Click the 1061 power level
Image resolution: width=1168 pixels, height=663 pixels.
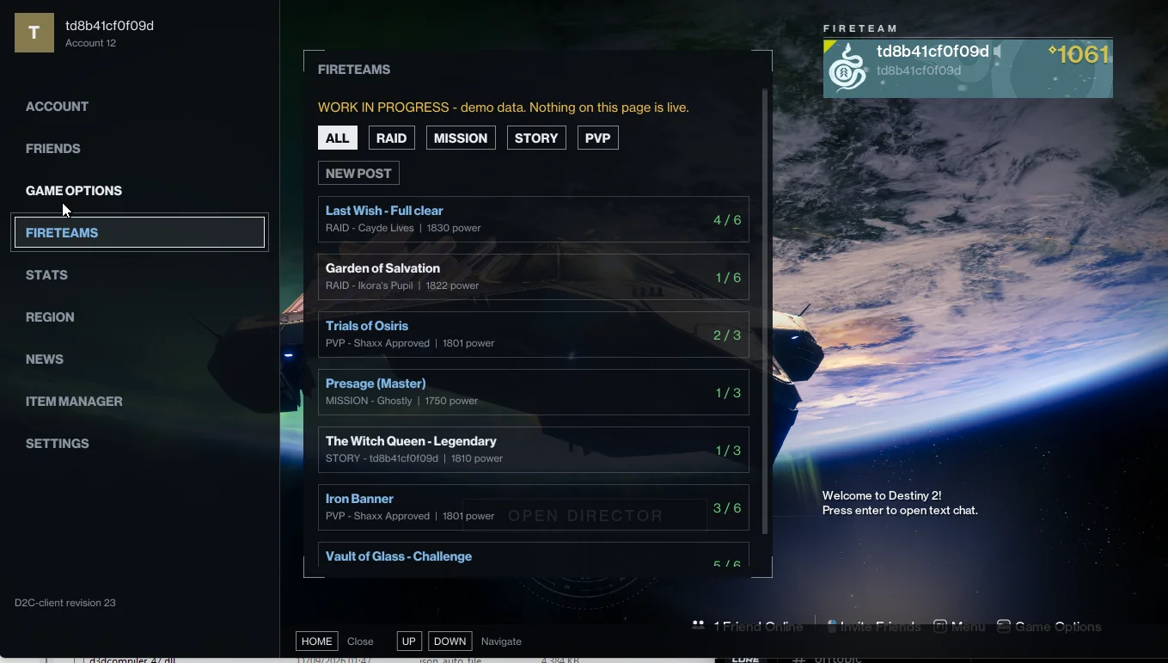[x=1079, y=55]
